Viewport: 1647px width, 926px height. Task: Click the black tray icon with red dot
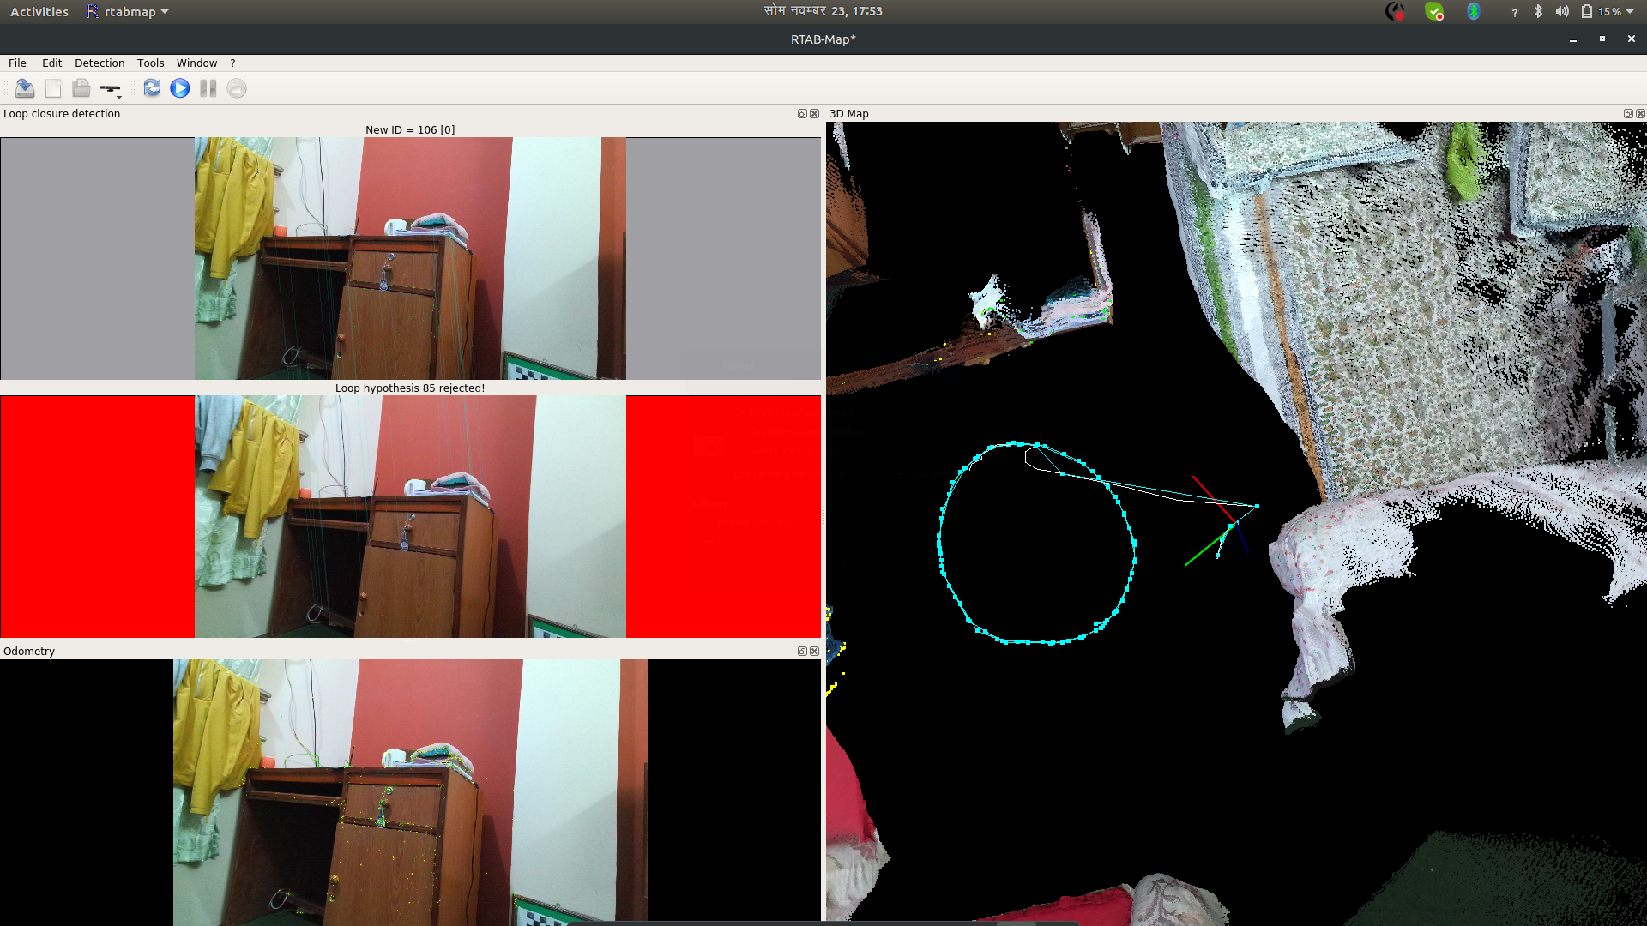(x=1396, y=11)
